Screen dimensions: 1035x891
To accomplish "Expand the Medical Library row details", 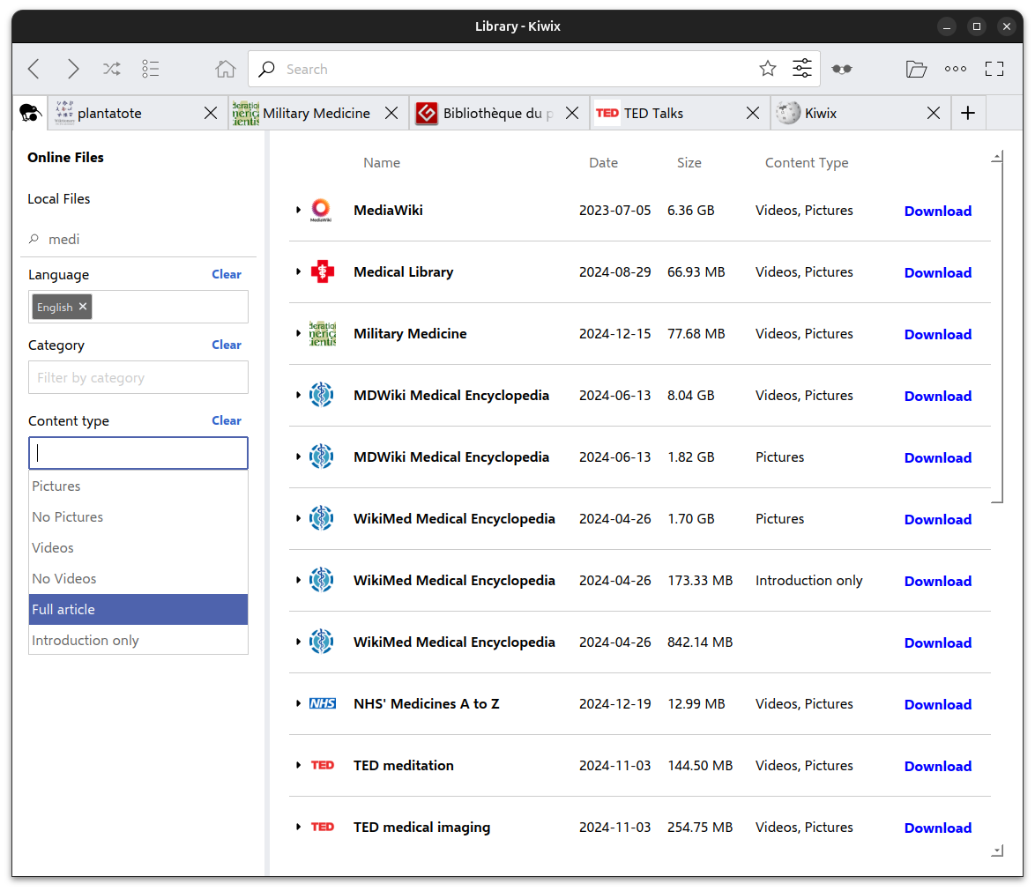I will coord(298,271).
